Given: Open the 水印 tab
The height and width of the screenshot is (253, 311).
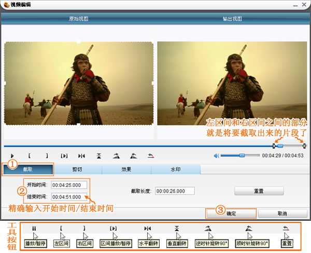Looking at the screenshot, I should (x=176, y=169).
